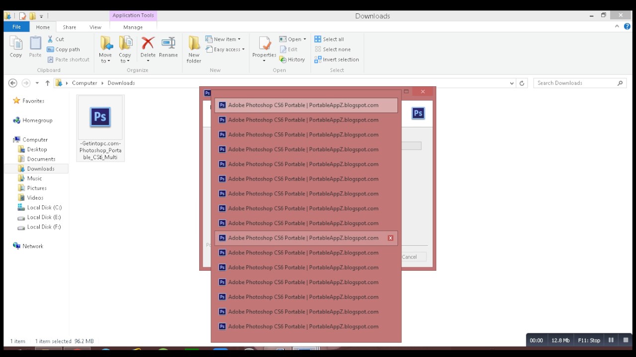Image resolution: width=636 pixels, height=357 pixels.
Task: Go Forward using the navigation arrow
Action: pos(26,83)
